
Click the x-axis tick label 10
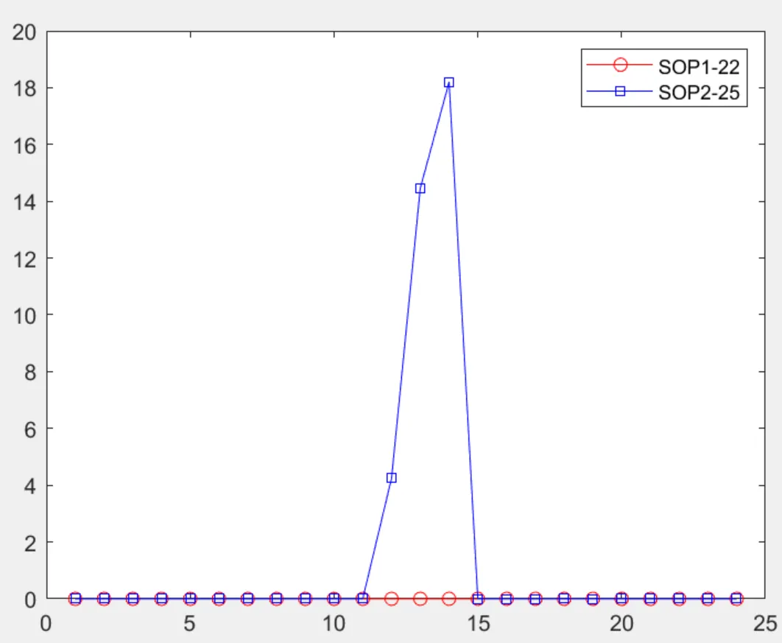pos(334,624)
